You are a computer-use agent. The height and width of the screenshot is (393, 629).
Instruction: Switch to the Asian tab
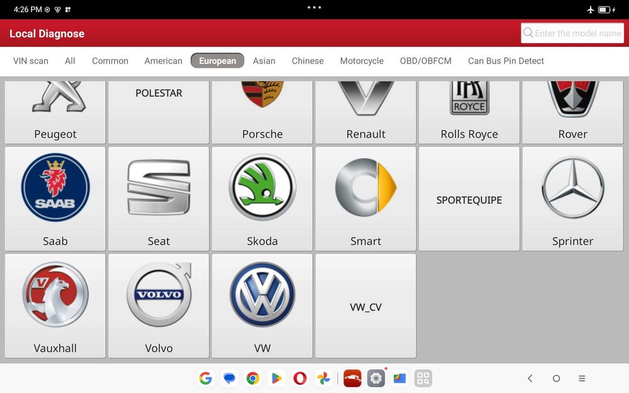point(264,61)
